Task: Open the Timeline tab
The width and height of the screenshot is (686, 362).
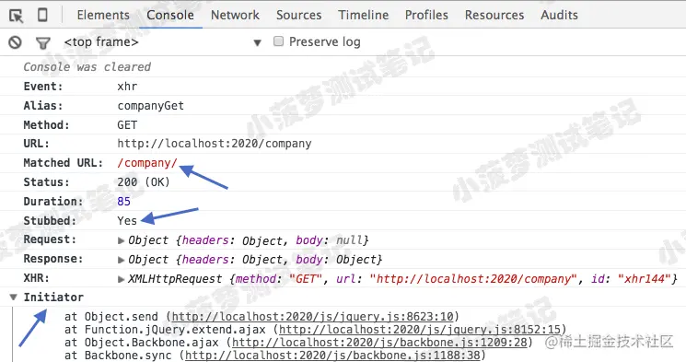Action: (363, 15)
